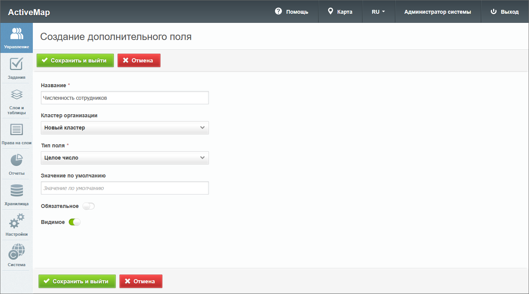Go to Слои и таблицы section
The width and height of the screenshot is (529, 294).
[x=16, y=95]
